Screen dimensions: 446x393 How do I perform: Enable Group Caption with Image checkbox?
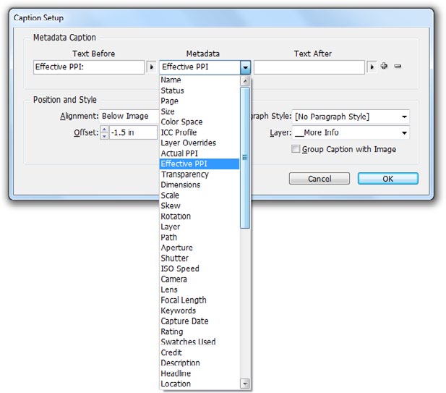(296, 148)
